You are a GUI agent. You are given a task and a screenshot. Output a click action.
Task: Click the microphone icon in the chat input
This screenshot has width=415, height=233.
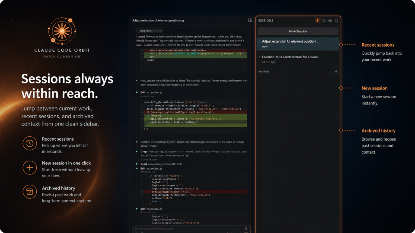click(x=246, y=229)
